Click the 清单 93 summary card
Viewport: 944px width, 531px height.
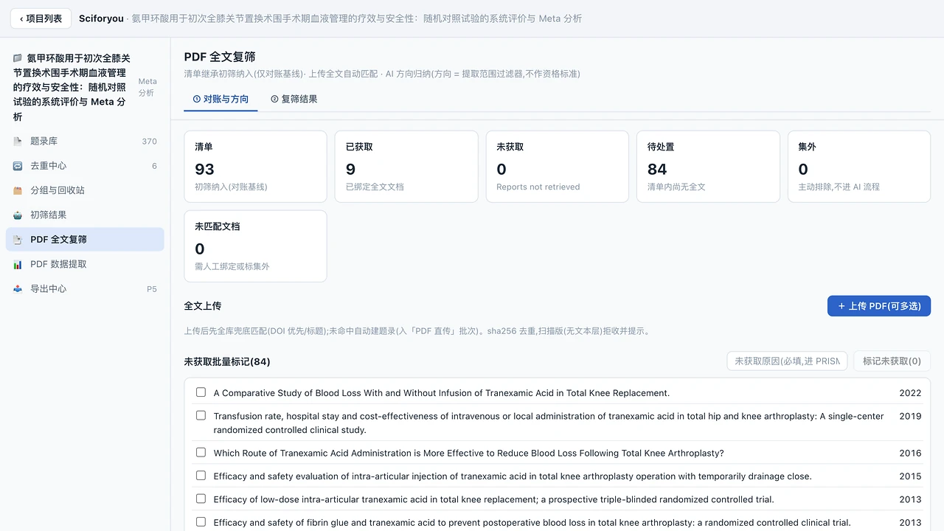[x=255, y=167]
